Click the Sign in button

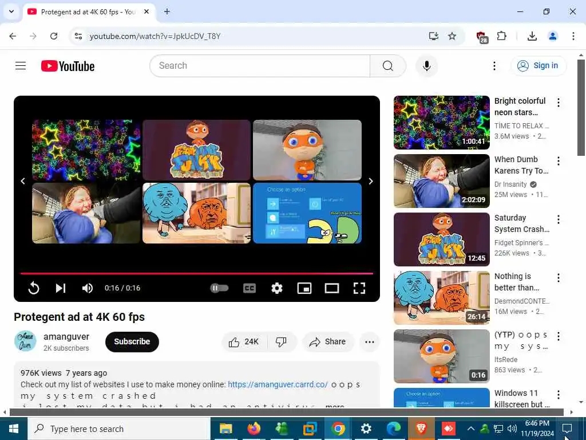(x=539, y=65)
